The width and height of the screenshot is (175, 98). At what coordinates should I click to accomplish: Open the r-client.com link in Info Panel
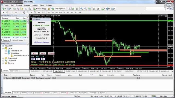41,42
